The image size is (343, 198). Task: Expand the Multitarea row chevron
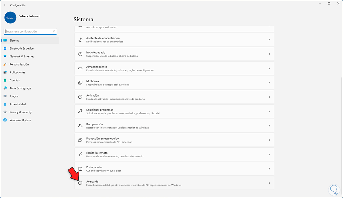pyautogui.click(x=269, y=83)
